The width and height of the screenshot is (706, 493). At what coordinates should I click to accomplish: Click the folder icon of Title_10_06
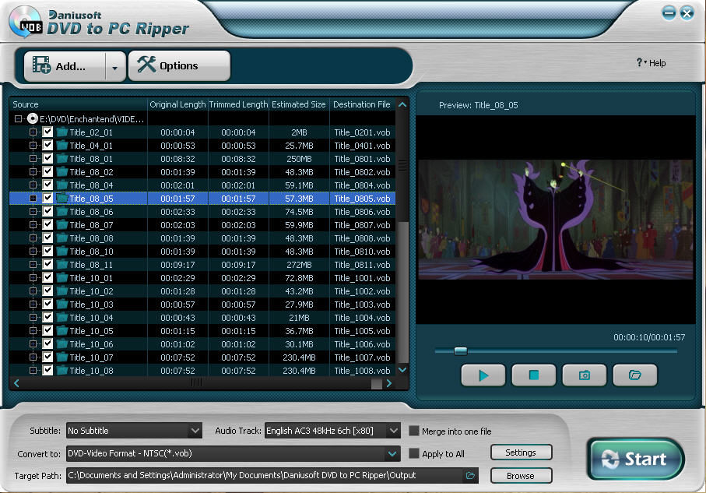tap(62, 343)
